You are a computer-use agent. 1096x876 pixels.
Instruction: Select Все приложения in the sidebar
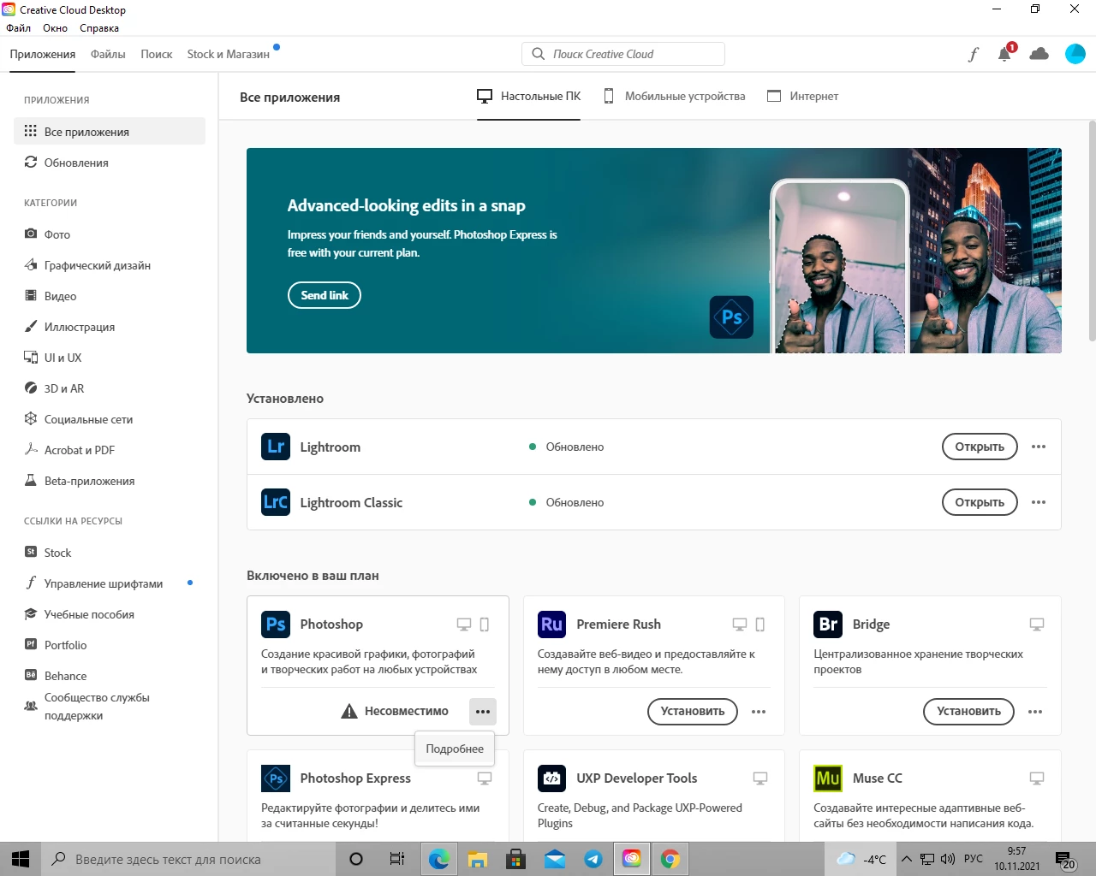click(110, 132)
